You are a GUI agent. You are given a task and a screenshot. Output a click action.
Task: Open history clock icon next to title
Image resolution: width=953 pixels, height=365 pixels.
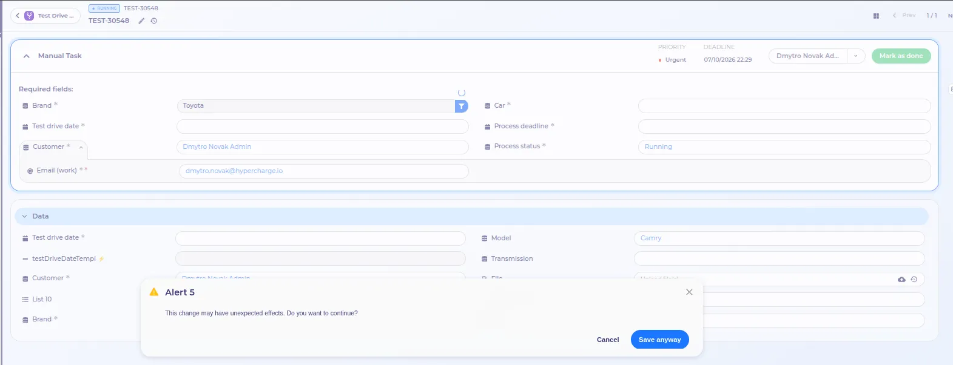154,21
